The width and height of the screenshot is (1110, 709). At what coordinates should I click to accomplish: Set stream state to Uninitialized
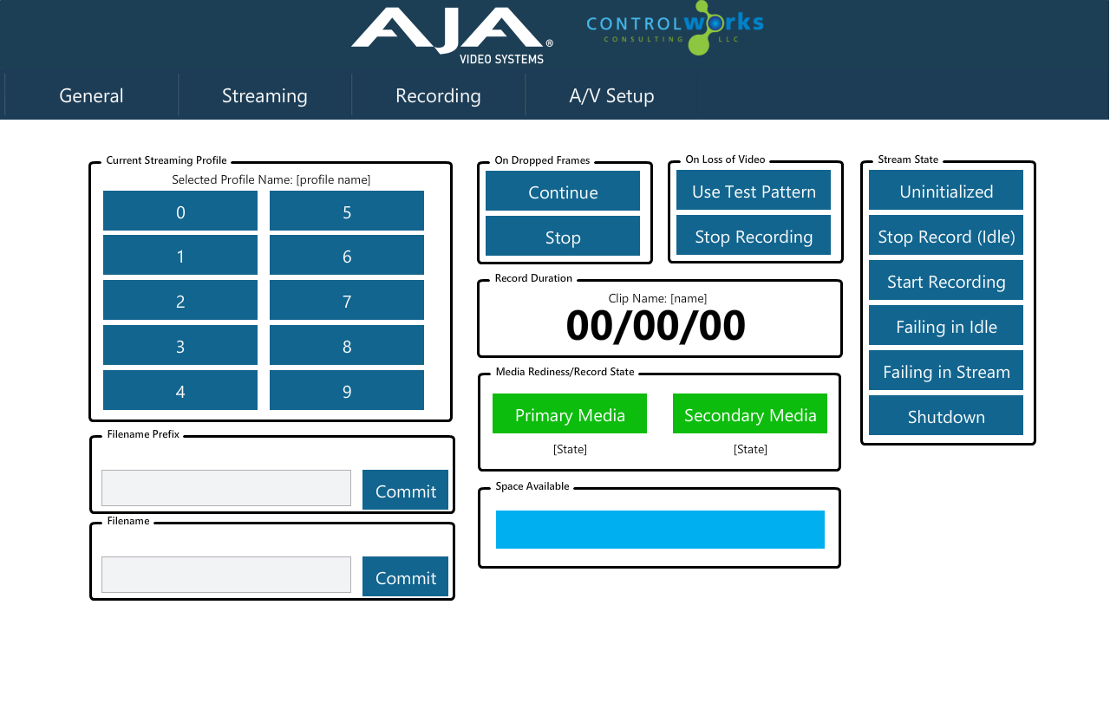[x=946, y=190]
